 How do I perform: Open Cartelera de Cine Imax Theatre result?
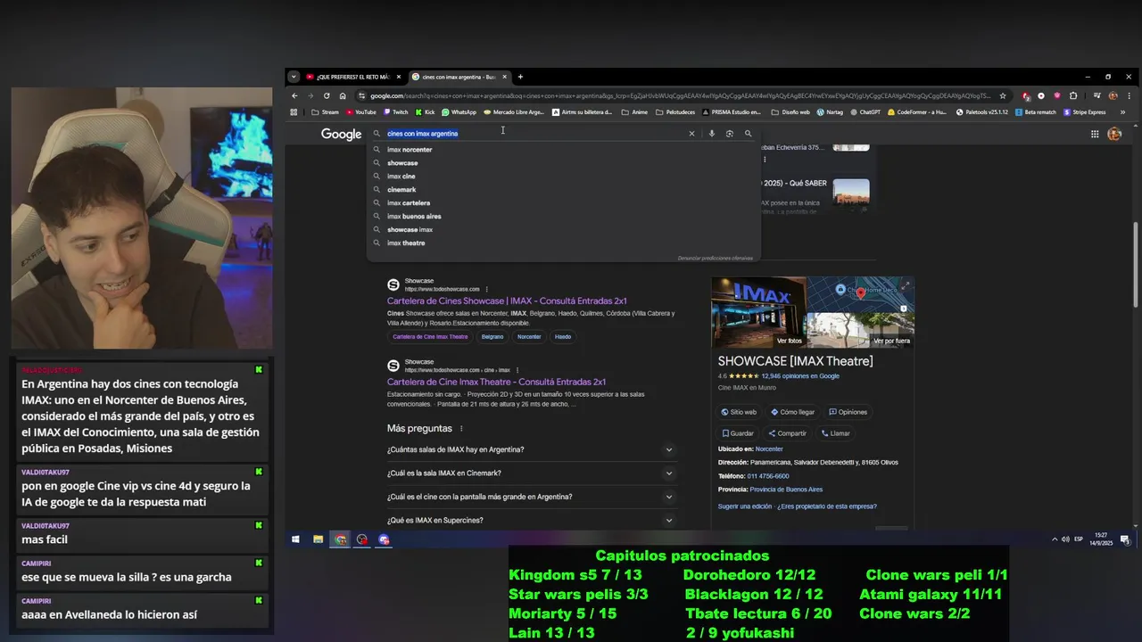496,382
